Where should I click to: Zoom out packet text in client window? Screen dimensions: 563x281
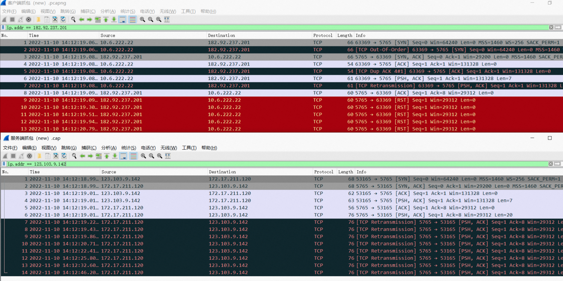(151, 19)
